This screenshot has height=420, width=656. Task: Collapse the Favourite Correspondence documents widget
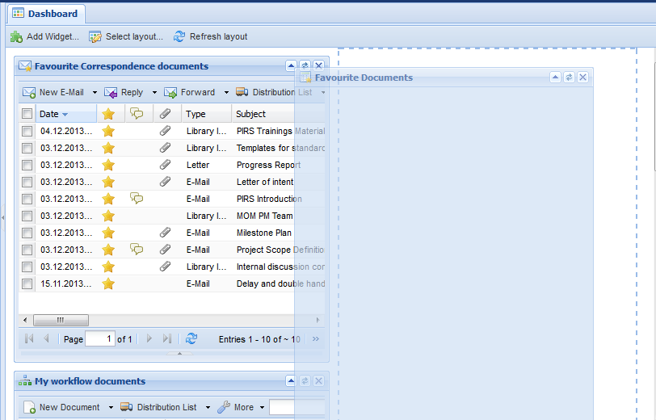point(291,65)
